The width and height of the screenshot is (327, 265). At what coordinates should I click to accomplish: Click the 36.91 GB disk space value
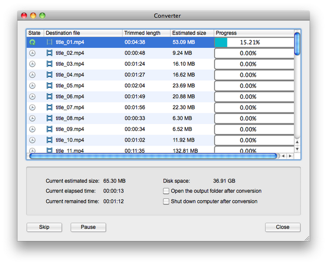pyautogui.click(x=224, y=181)
